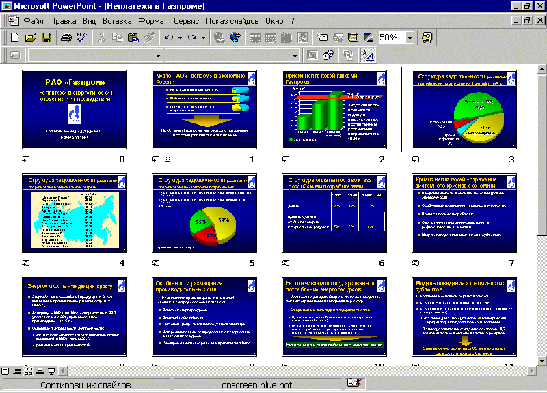Viewport: 547px width, 393px height.
Task: Open the 50% zoom dropdown
Action: tap(410, 38)
